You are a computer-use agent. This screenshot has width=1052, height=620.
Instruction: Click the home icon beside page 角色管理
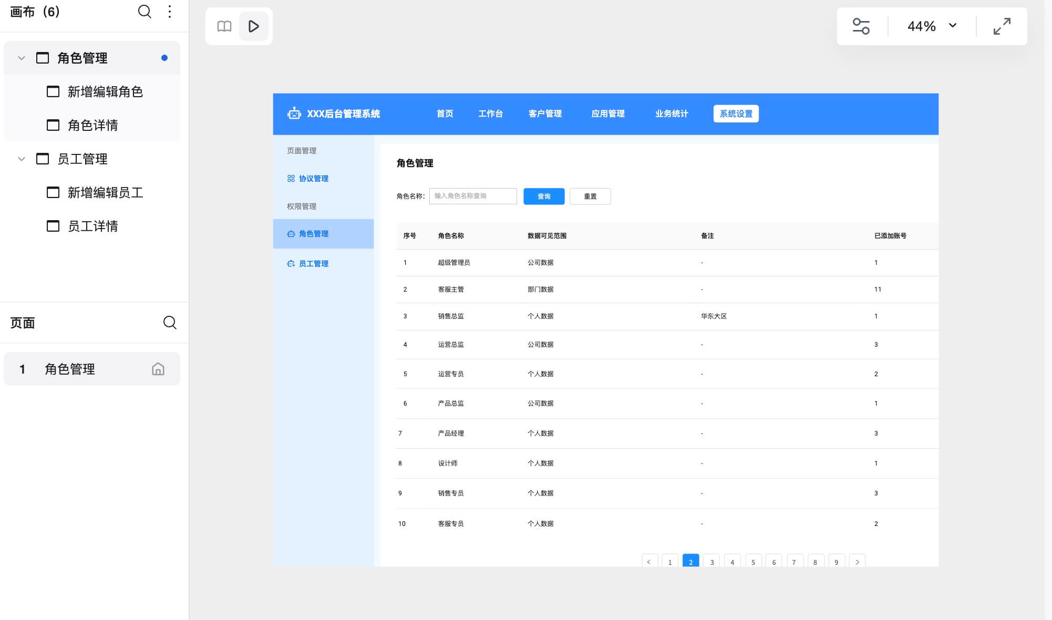pos(158,369)
